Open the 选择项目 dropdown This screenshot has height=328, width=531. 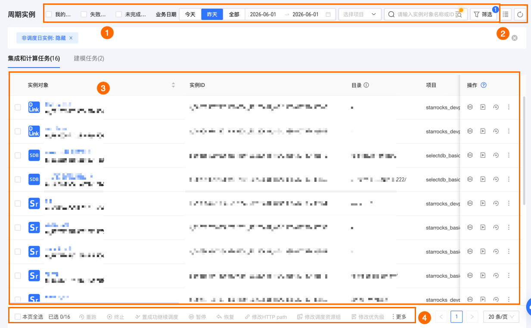click(360, 15)
